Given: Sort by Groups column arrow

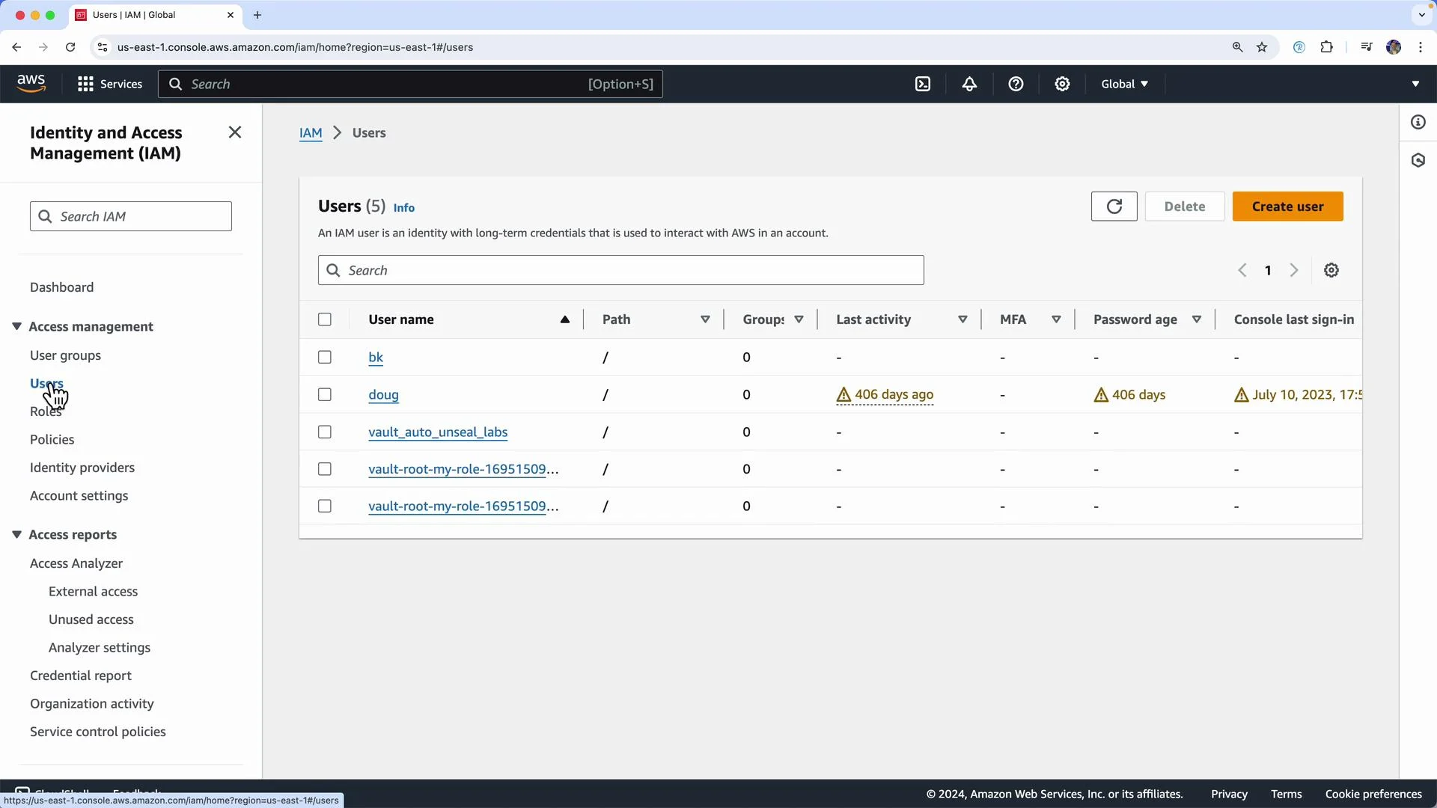Looking at the screenshot, I should click(799, 319).
